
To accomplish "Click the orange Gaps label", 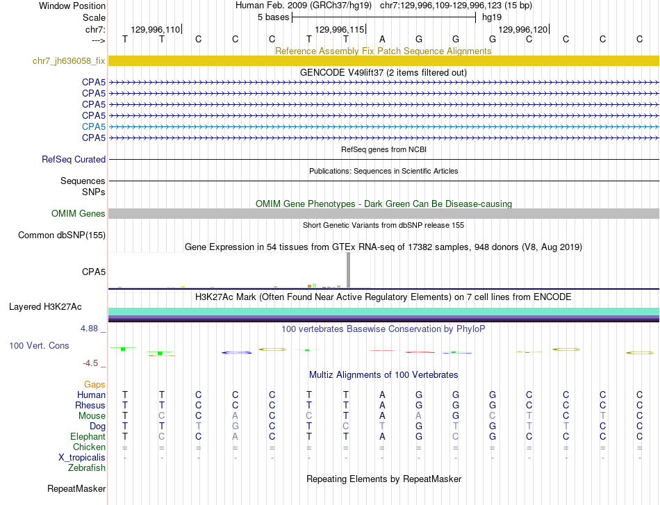I will point(94,385).
